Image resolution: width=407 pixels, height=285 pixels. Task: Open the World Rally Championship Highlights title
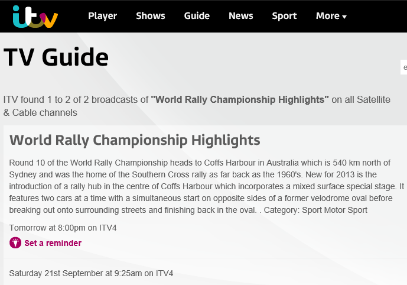135,140
